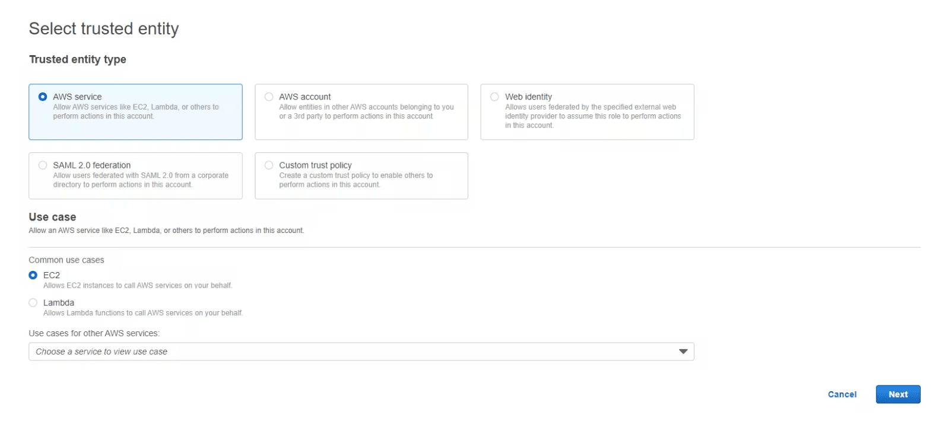Image resolution: width=945 pixels, height=428 pixels.
Task: Click 'Allows EC2 instances to call AWS services' text
Action: click(138, 285)
